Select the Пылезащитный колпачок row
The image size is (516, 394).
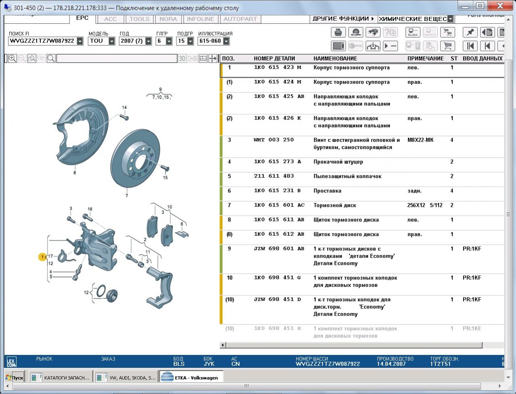362,176
